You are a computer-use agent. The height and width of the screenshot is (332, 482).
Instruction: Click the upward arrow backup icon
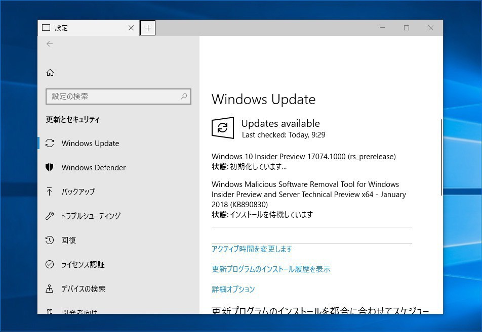pos(49,192)
